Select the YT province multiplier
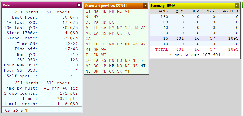This screenshot has width=243, height=116. pos(127,71)
